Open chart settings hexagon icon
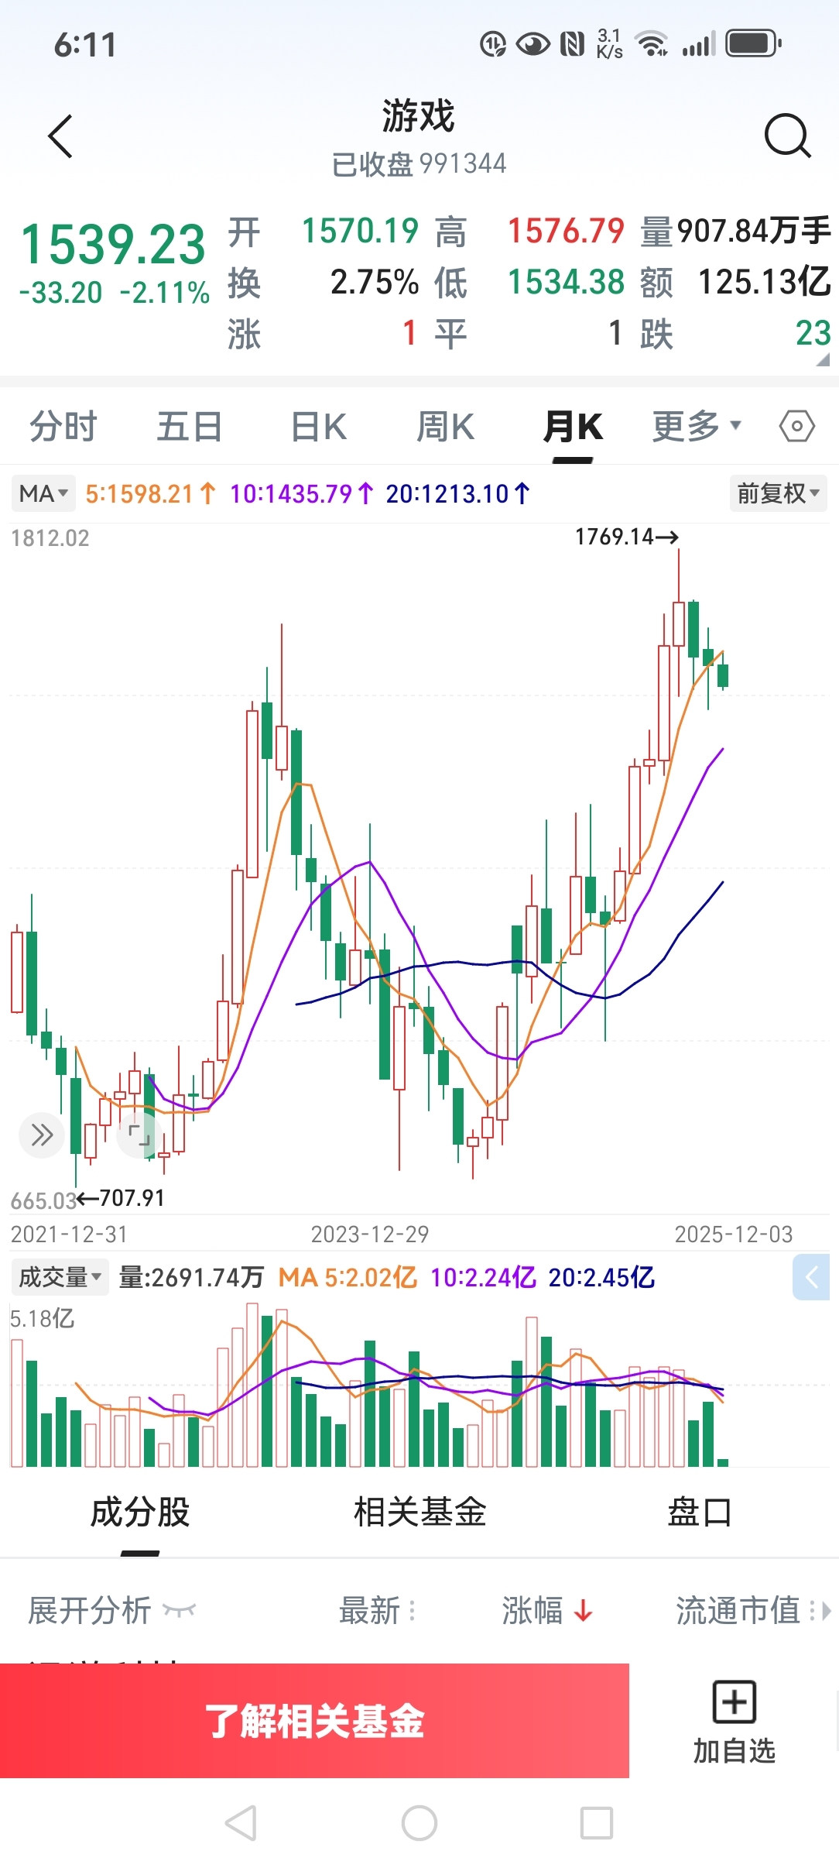839x1868 pixels. click(x=796, y=426)
